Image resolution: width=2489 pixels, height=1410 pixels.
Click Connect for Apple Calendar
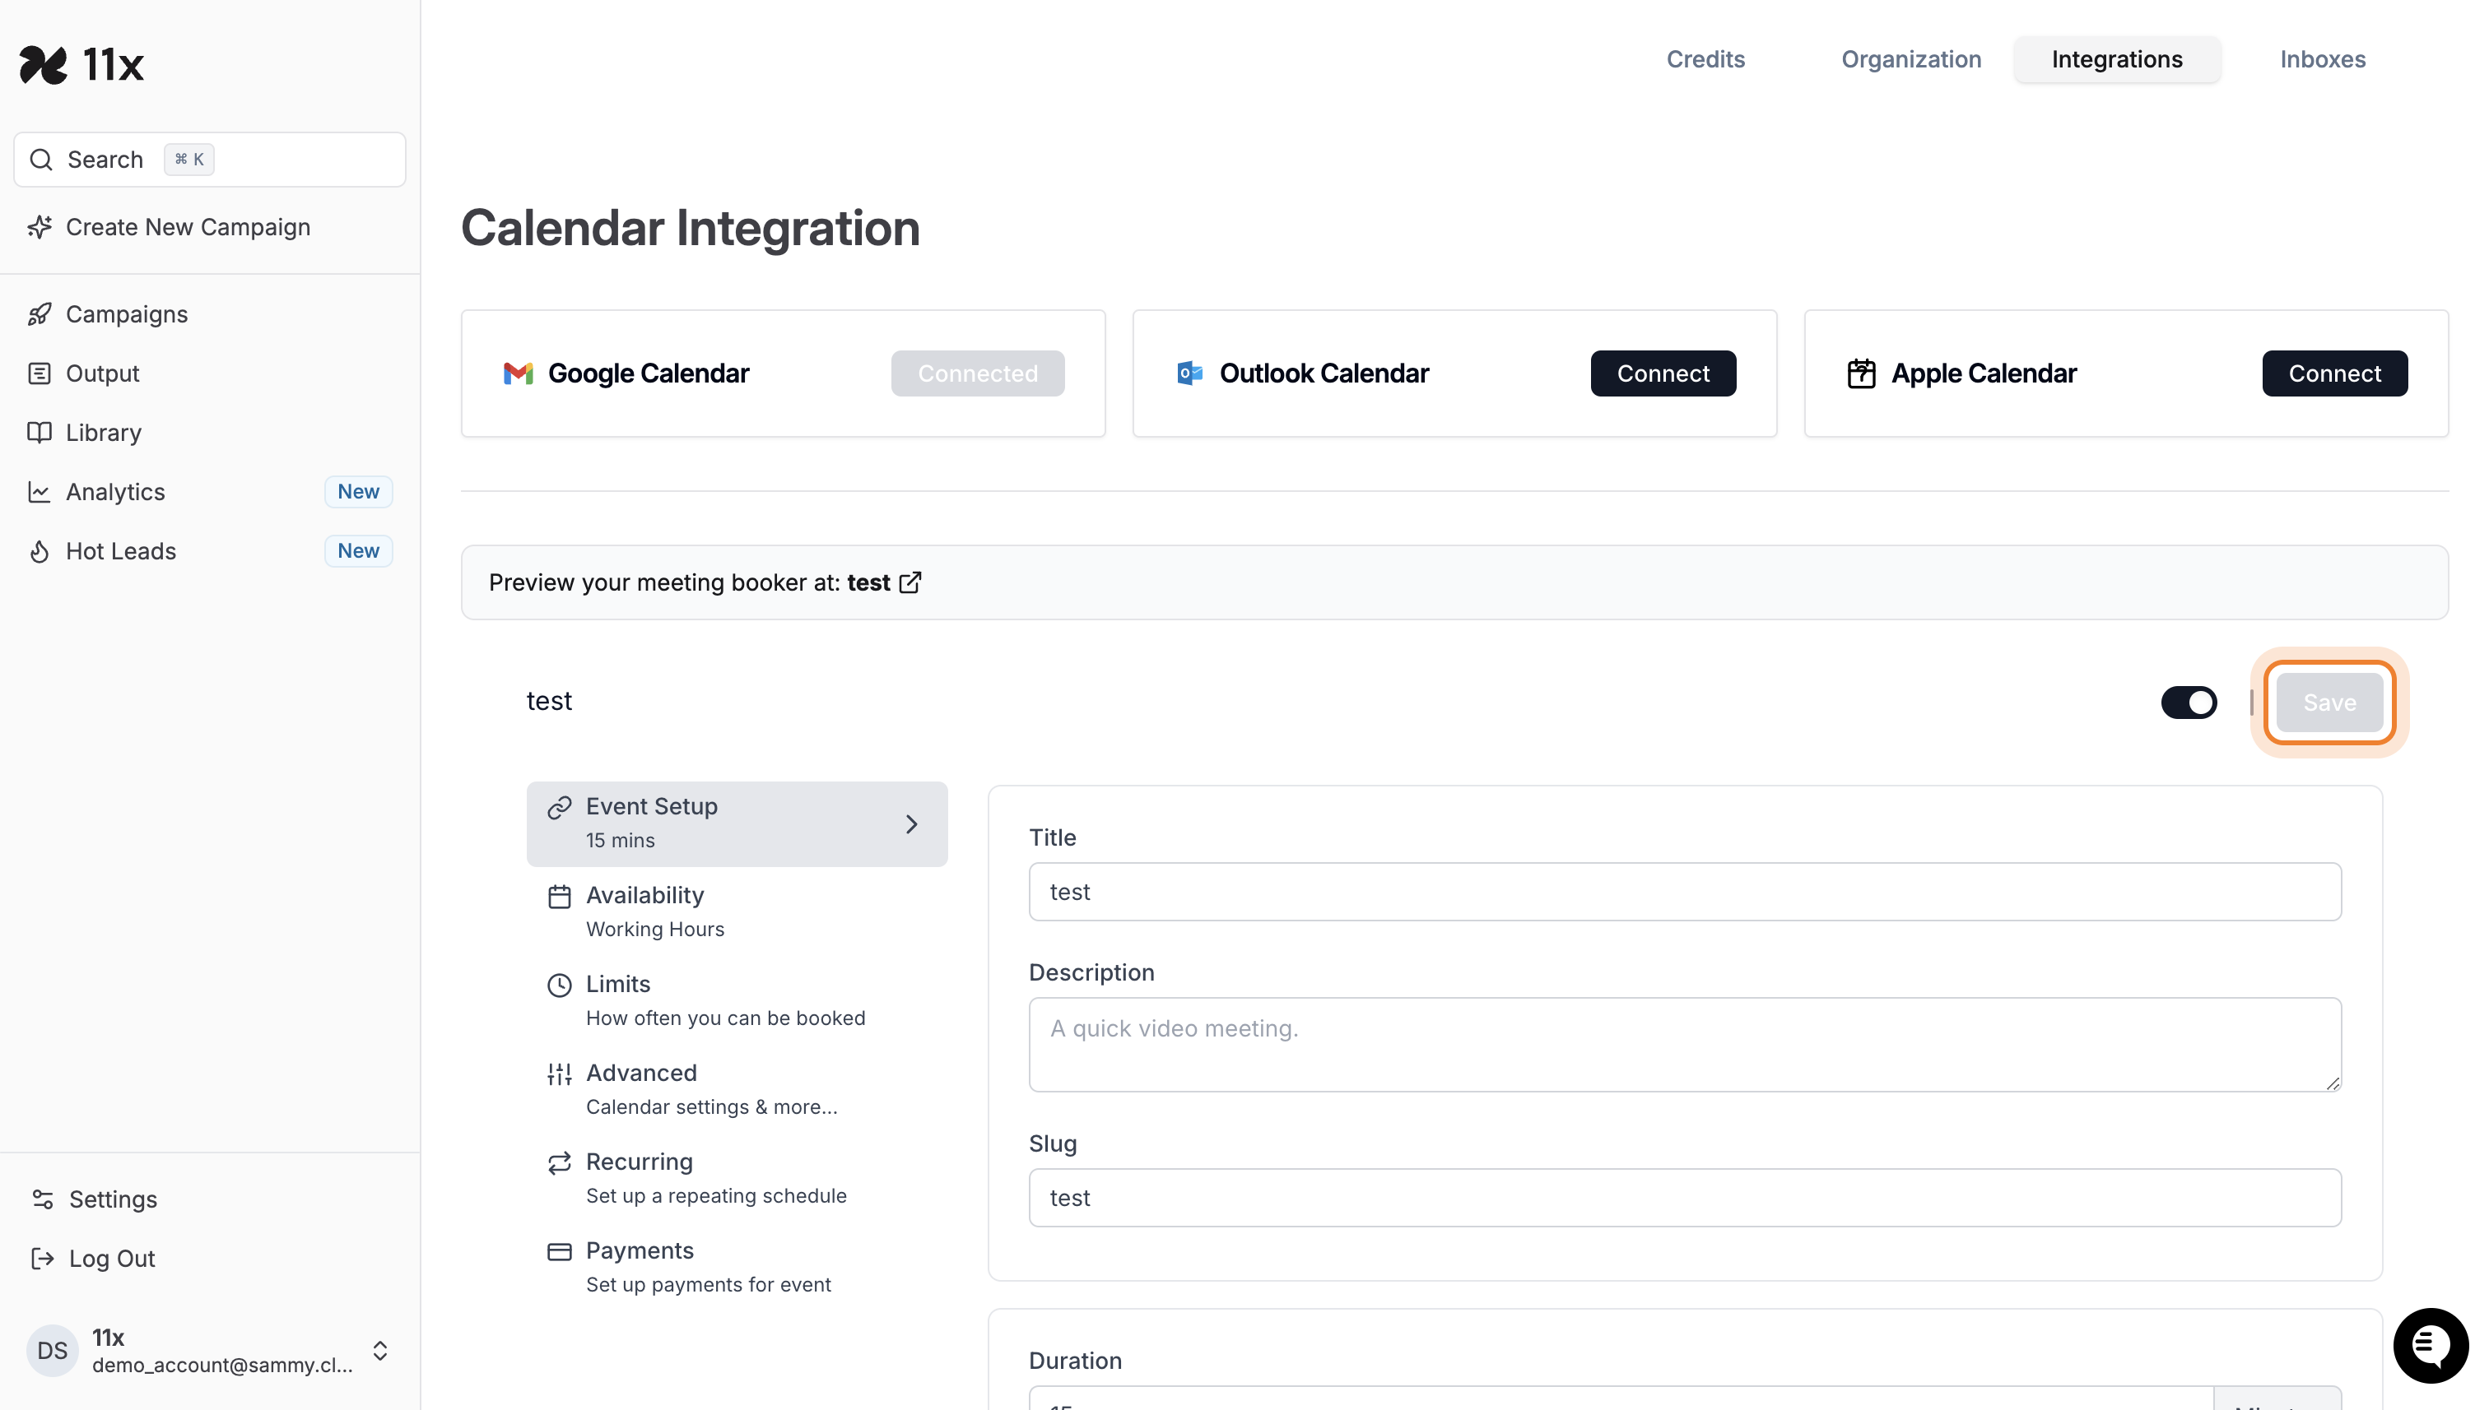[2334, 373]
